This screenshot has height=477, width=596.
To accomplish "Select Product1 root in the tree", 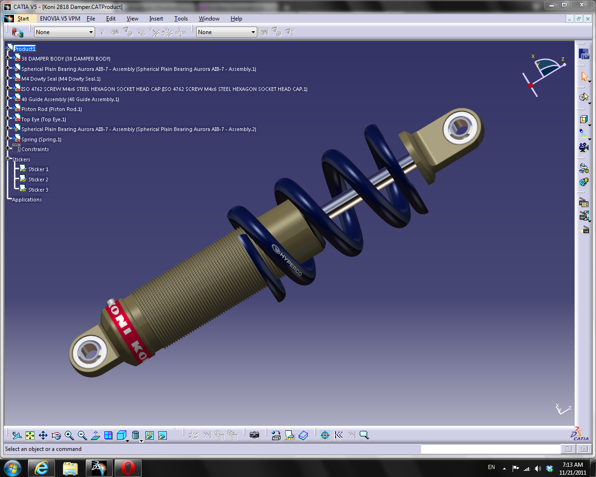I will tap(25, 49).
